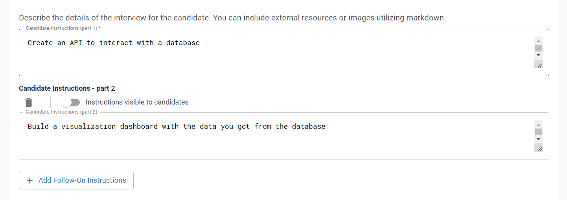Viewport: 567px width, 200px height.
Task: Click the 'Candidate Instructions (part 2)' field label
Action: pos(61,112)
